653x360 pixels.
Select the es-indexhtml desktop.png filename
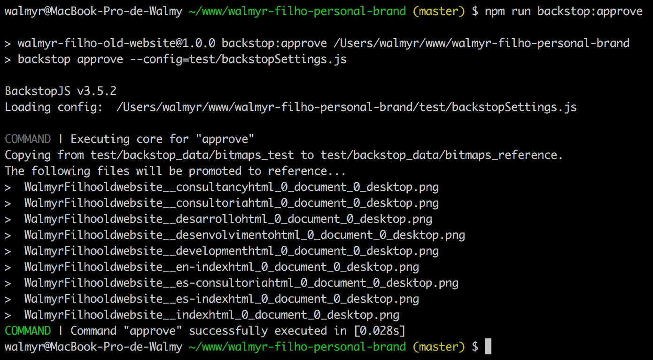(221, 299)
